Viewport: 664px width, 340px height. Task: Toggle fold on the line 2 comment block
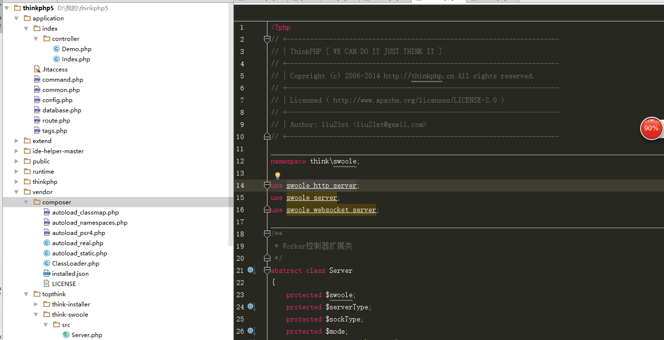267,39
